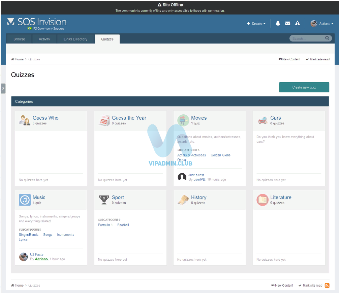
Task: Click the Create new quiz button
Action: 304,87
